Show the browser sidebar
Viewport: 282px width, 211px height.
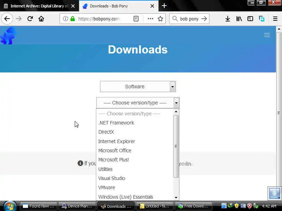tap(250, 19)
